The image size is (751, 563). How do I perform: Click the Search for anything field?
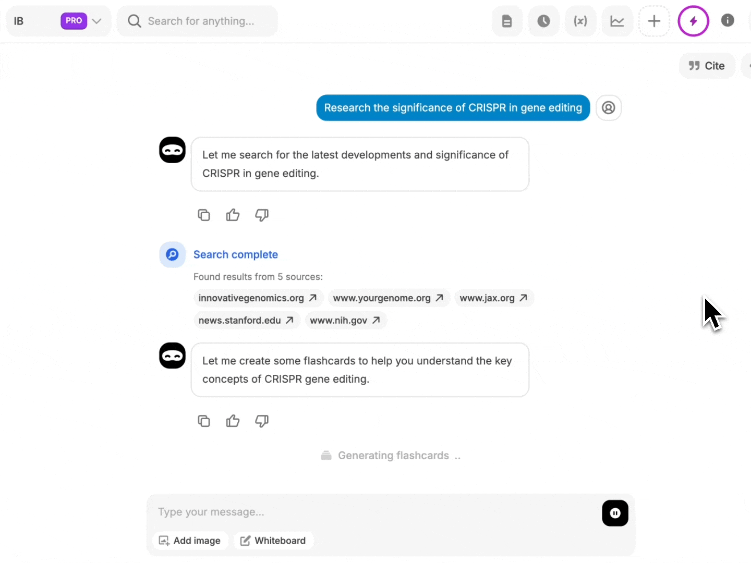(x=201, y=21)
